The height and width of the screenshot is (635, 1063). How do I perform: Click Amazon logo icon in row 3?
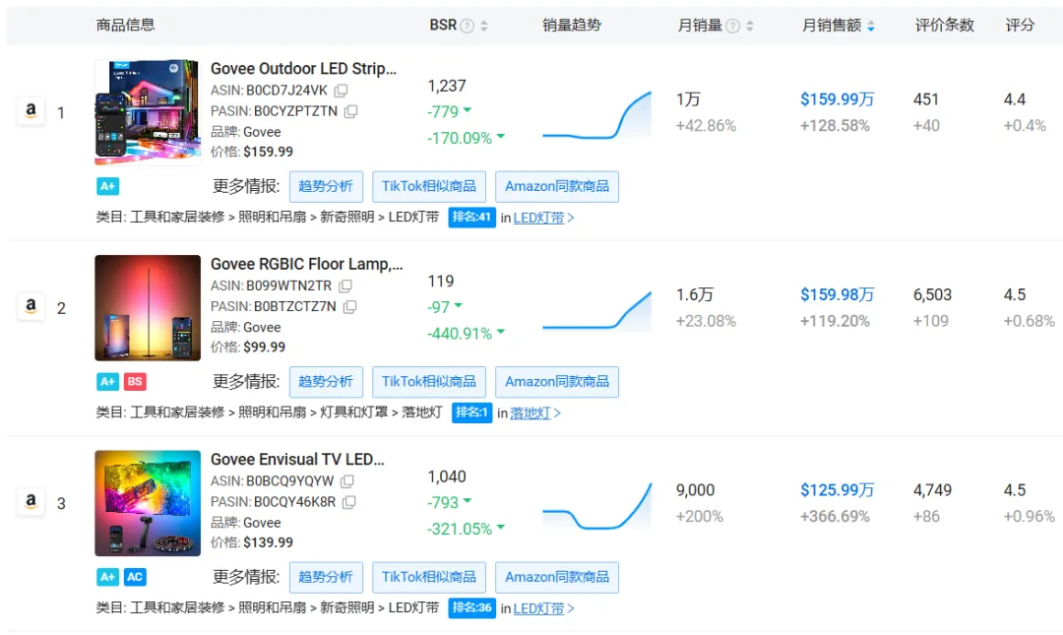click(31, 501)
